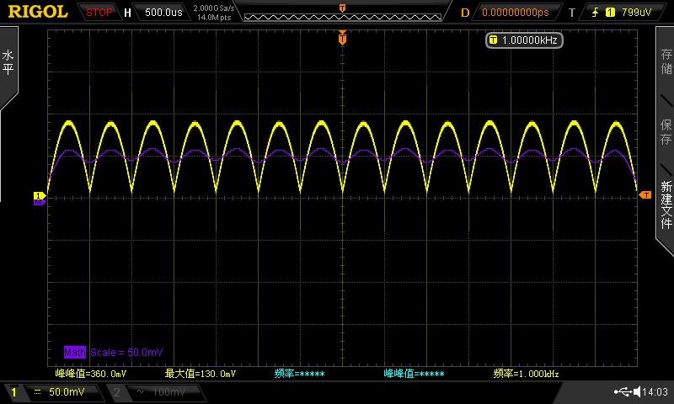Click the waveform memory overview bar
Screen dimensions: 674x404
pos(343,17)
